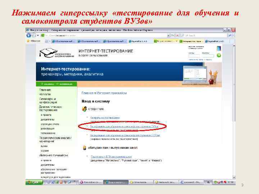Switch to the second browser tab
The height and width of the screenshot is (194, 259).
click(x=89, y=41)
